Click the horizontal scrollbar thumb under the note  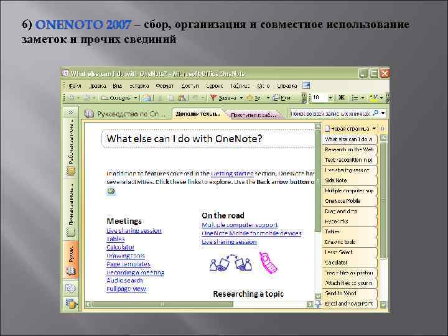pos(163,304)
